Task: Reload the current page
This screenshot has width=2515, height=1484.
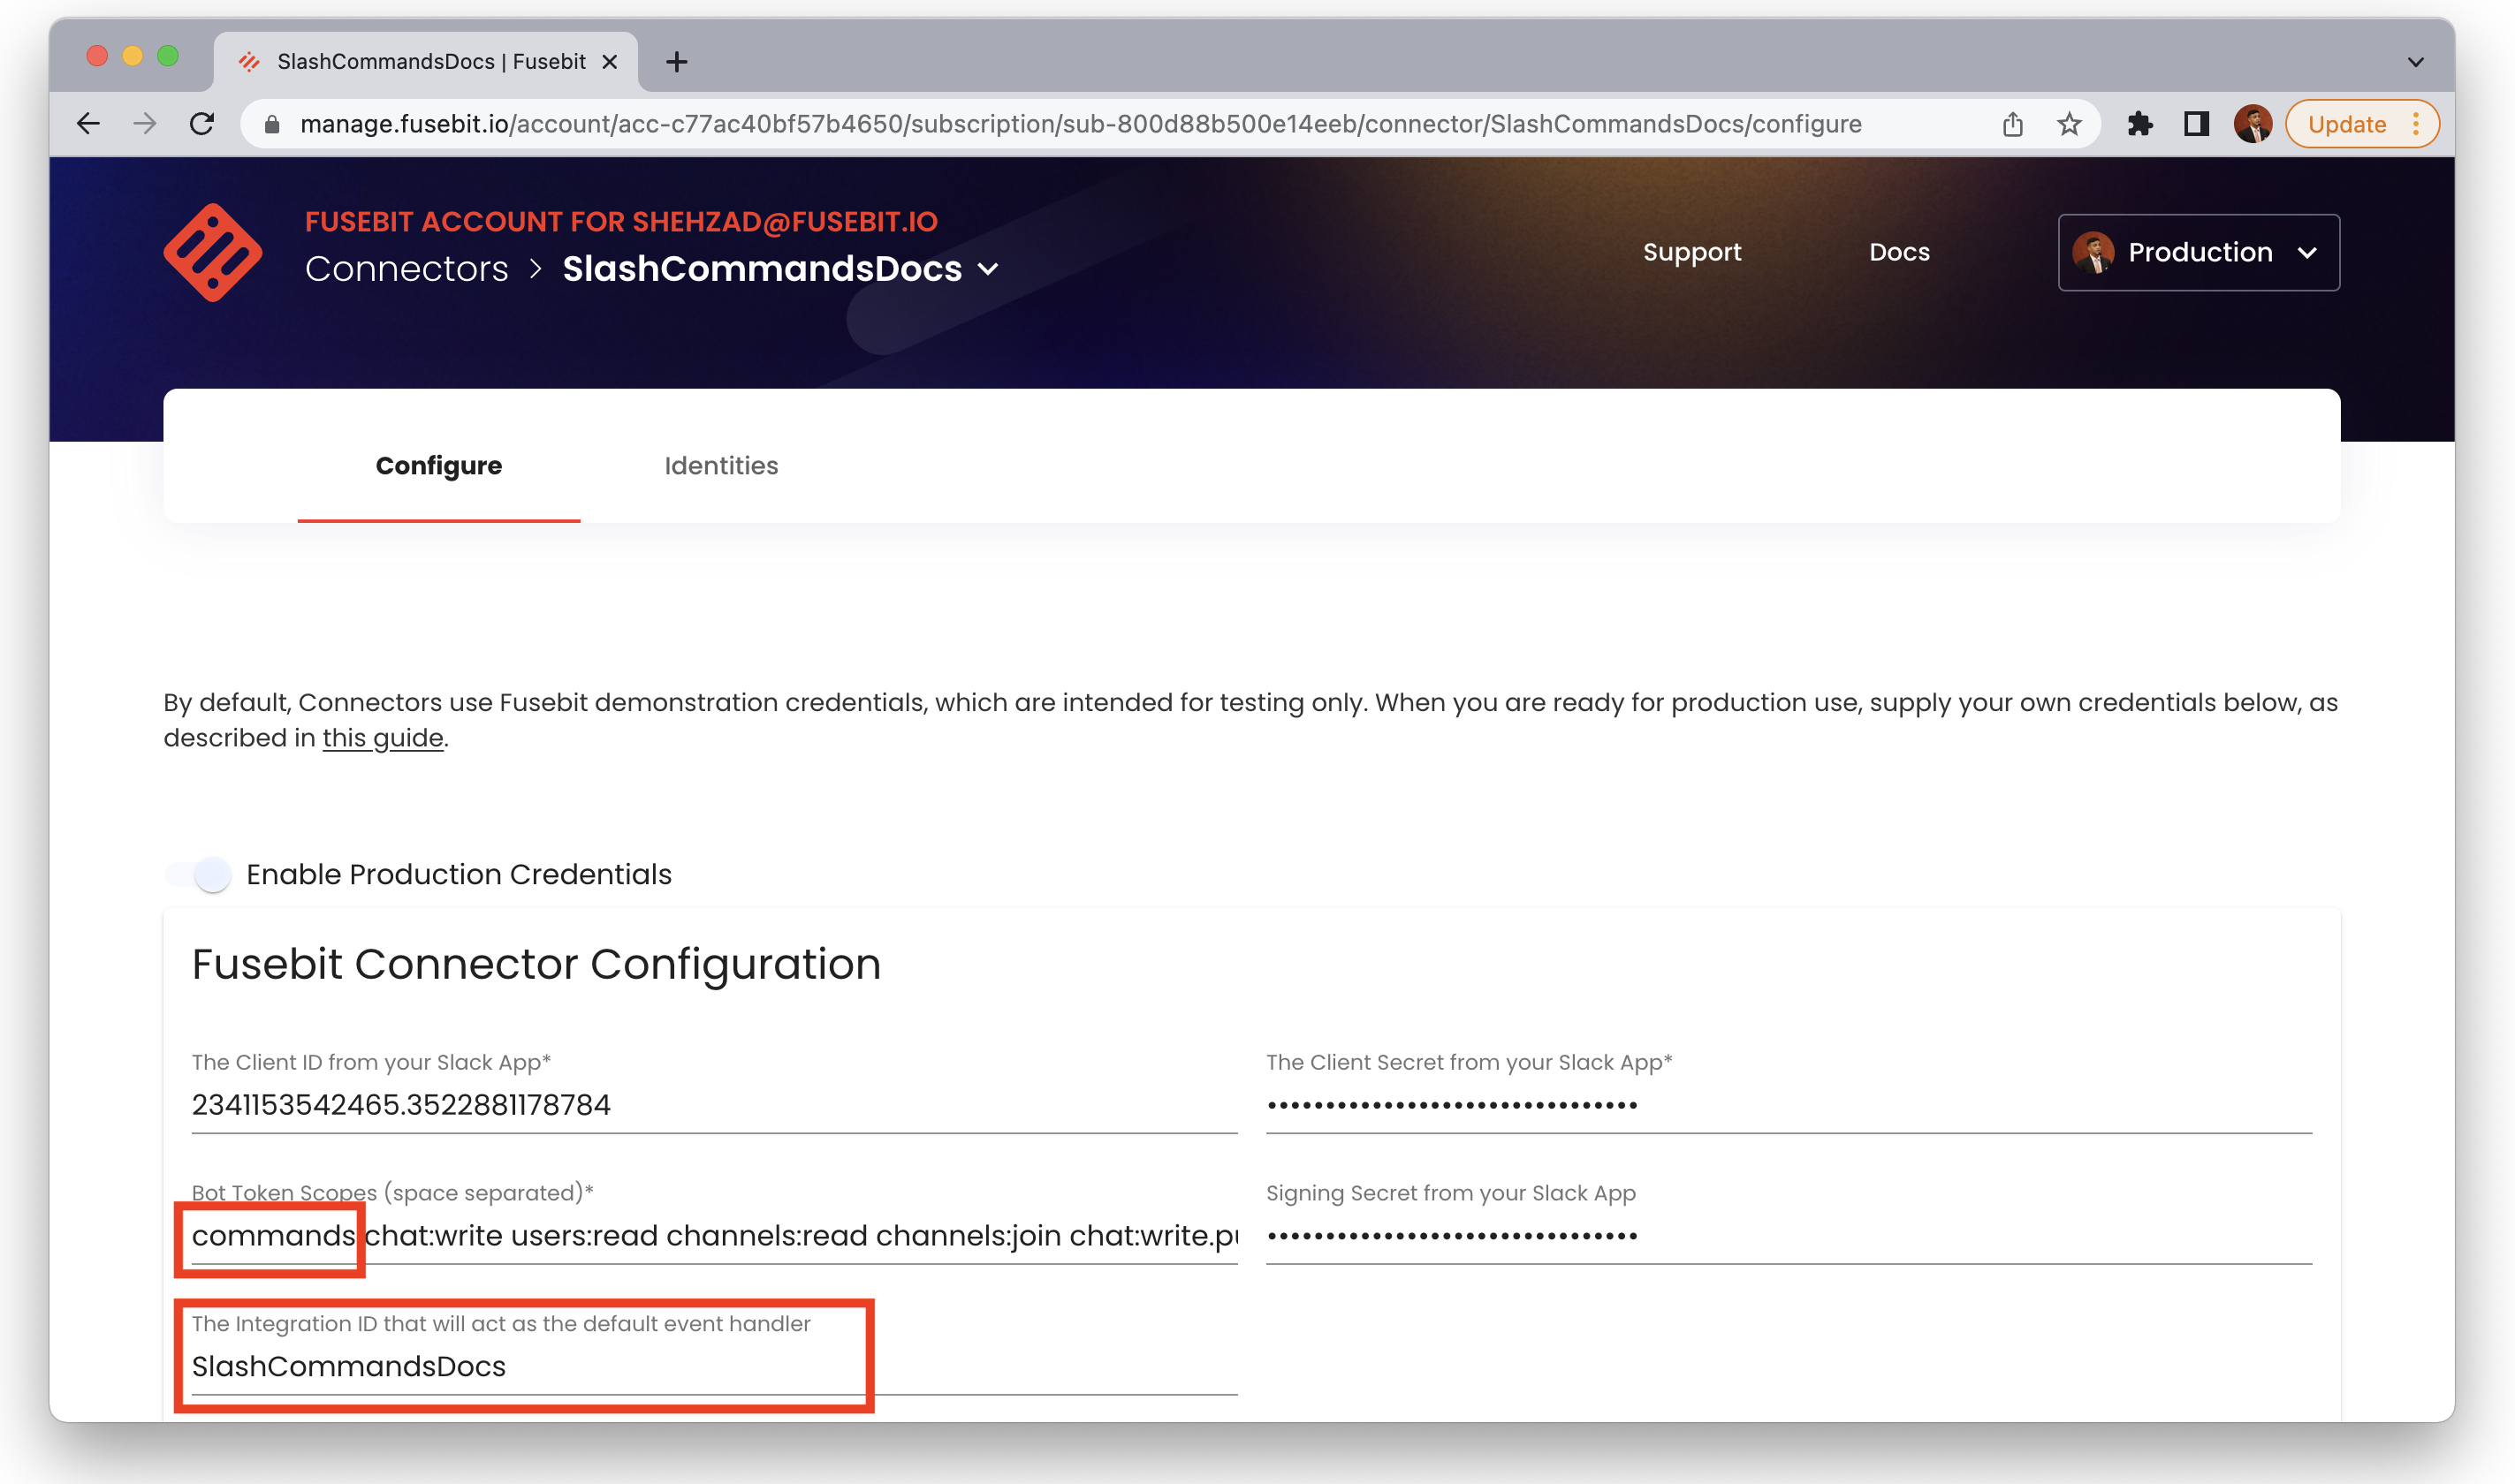Action: pyautogui.click(x=202, y=124)
